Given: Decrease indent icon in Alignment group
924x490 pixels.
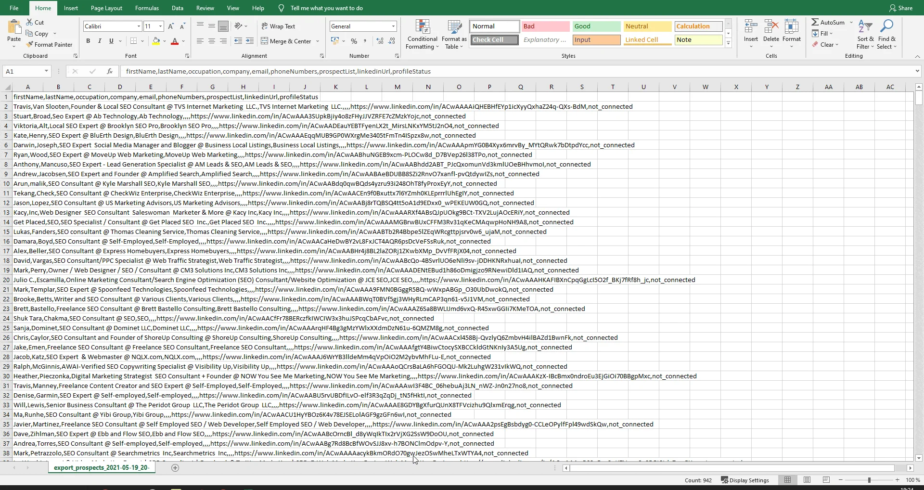Looking at the screenshot, I should (x=238, y=41).
